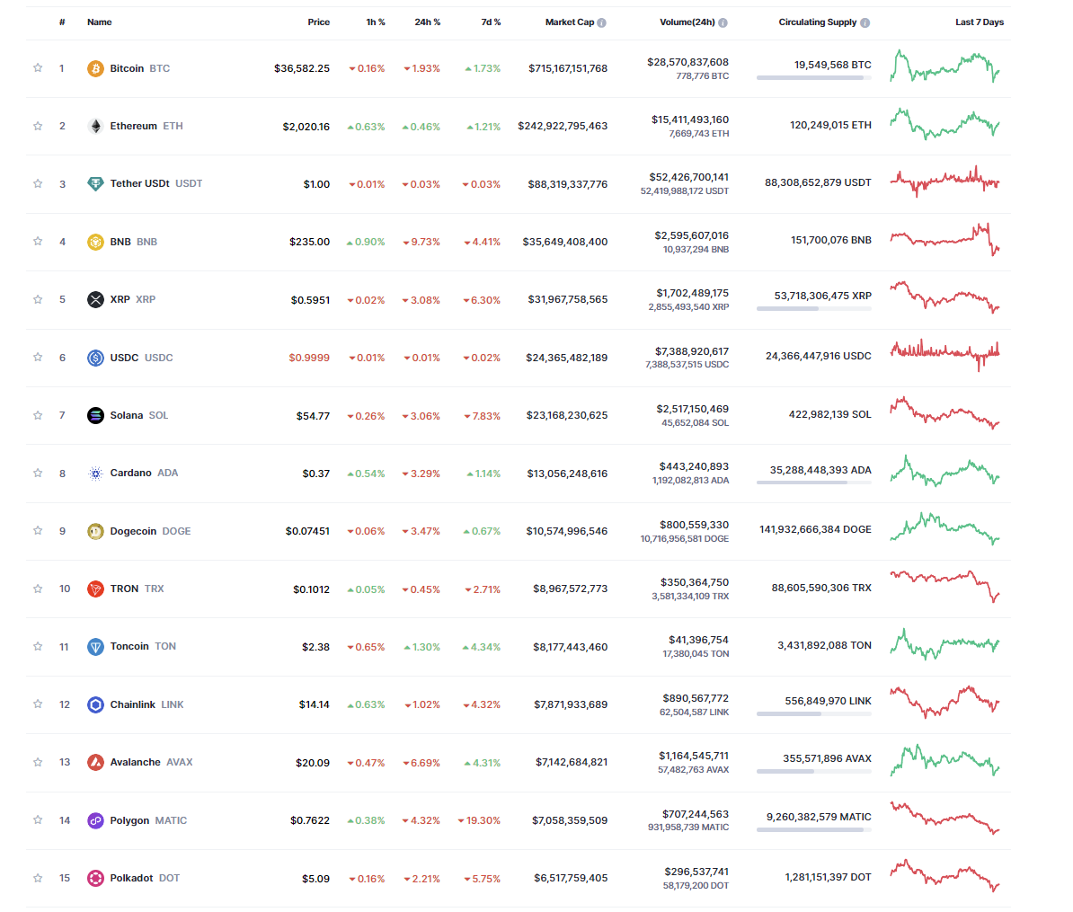Sort by the 7d % column header
This screenshot has height=912, width=1073.
coord(491,22)
